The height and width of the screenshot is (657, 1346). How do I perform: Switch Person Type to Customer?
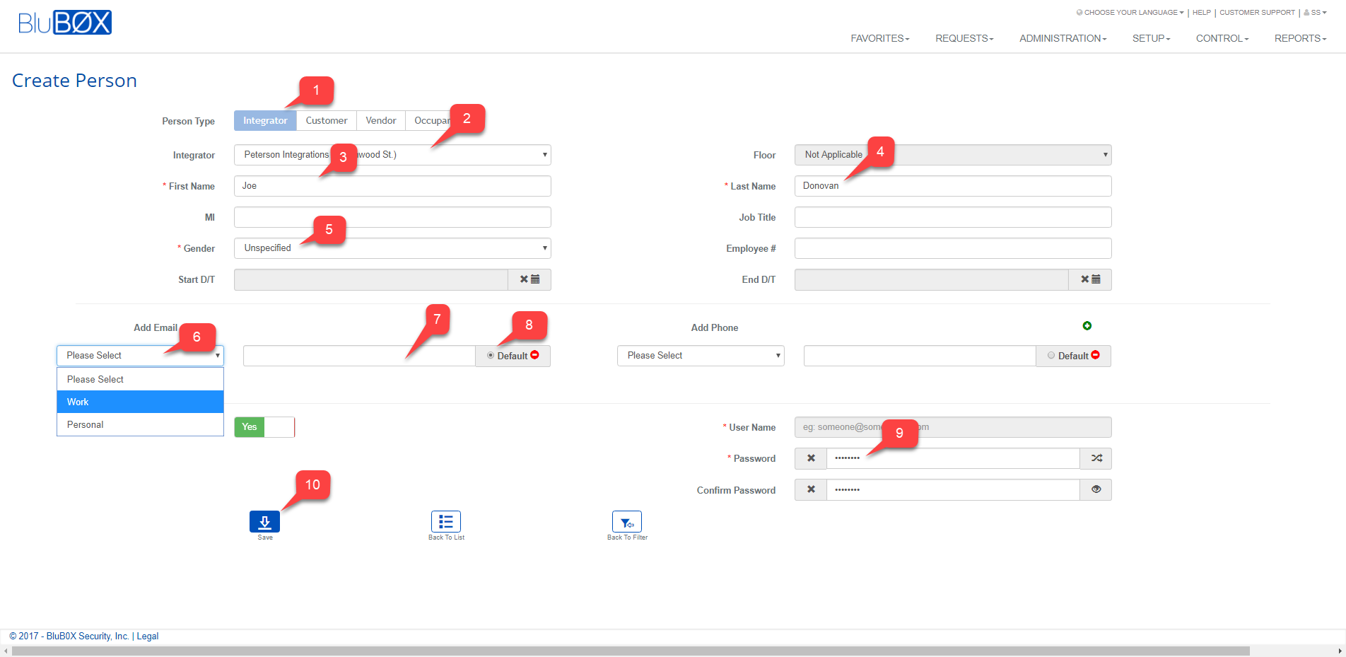[326, 120]
